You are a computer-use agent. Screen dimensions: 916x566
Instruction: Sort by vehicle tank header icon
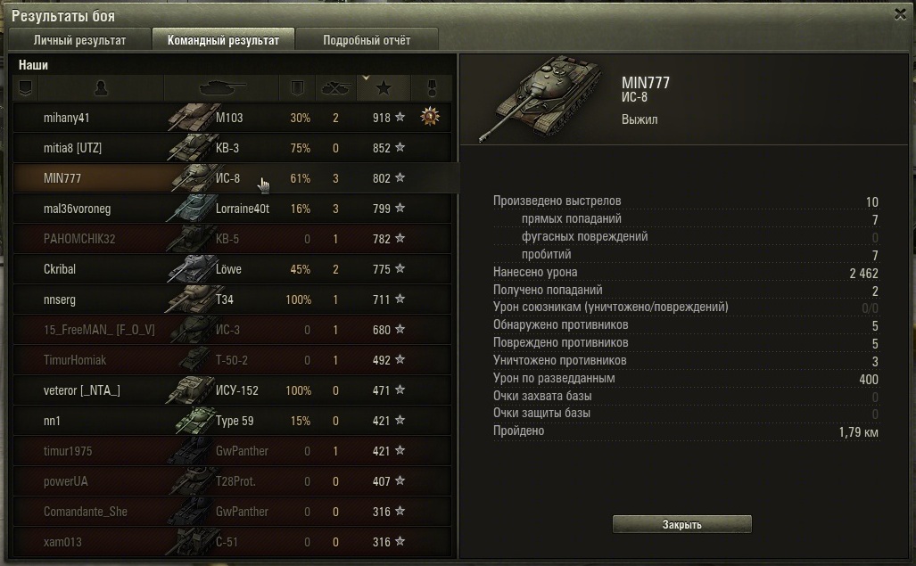pyautogui.click(x=222, y=88)
